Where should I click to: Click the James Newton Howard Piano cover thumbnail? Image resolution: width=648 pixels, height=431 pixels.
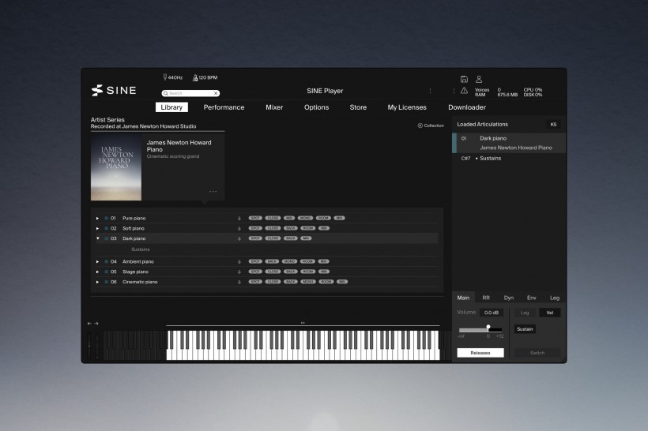point(116,168)
